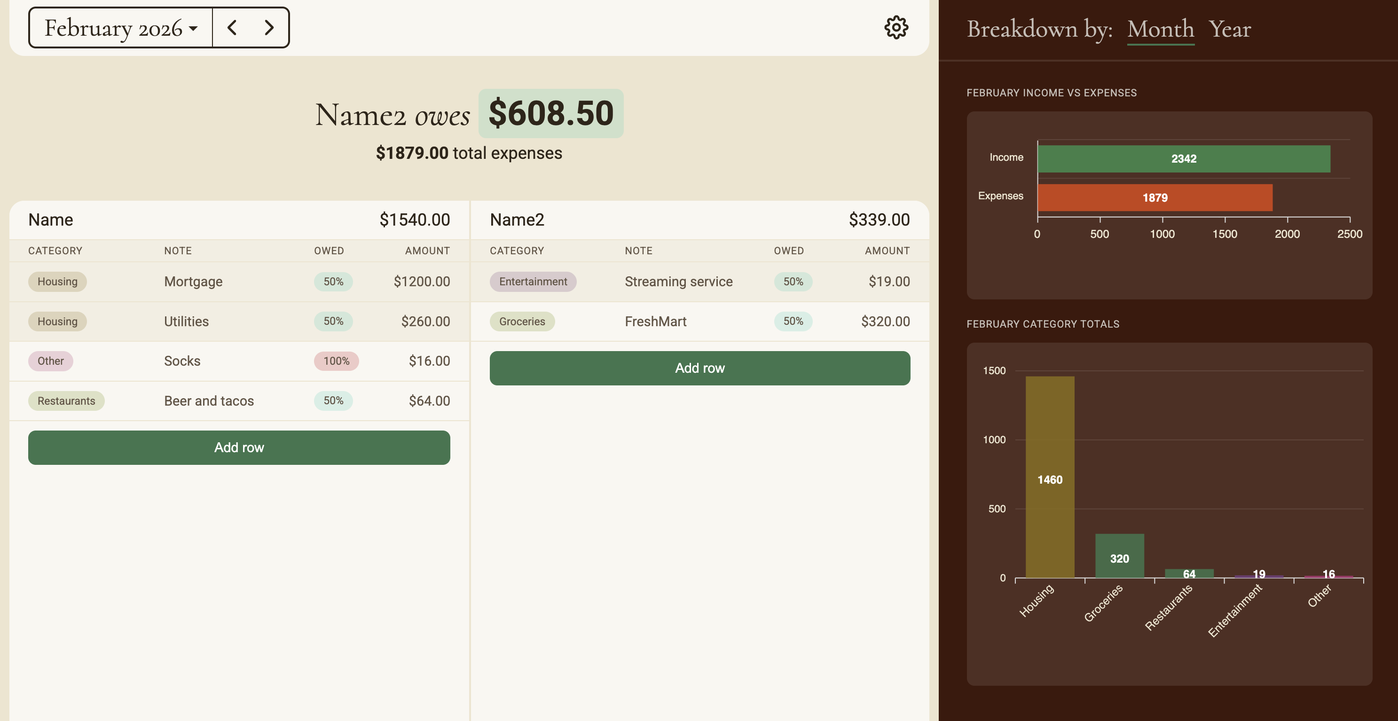
Task: Click the Groceries bar showing 320
Action: point(1119,556)
